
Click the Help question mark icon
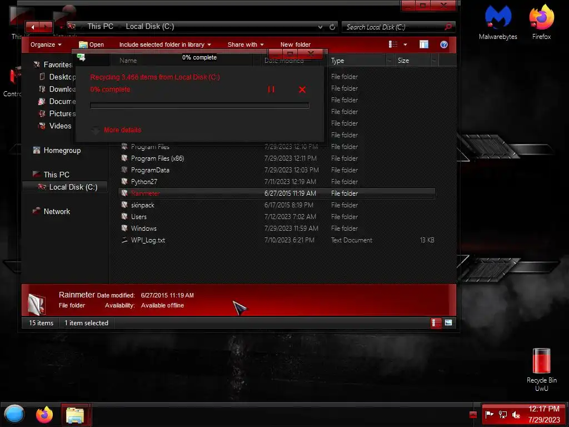[444, 44]
